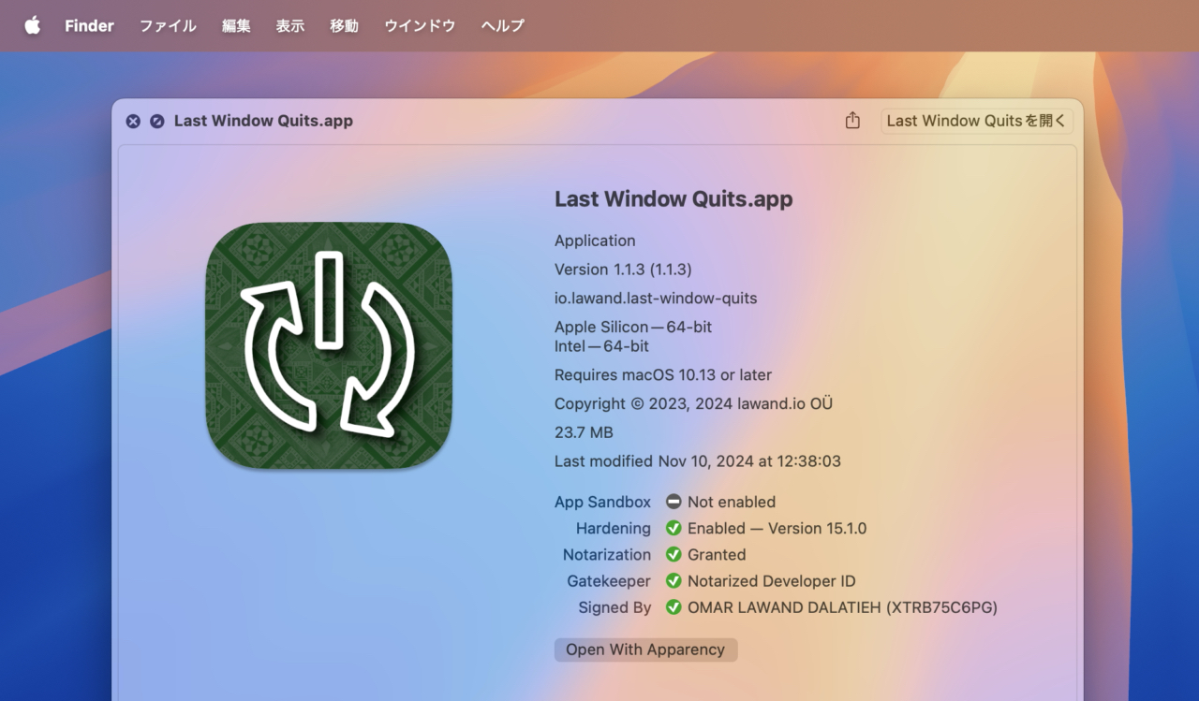This screenshot has height=701, width=1199.
Task: Click the 'Notarization' label
Action: (607, 555)
